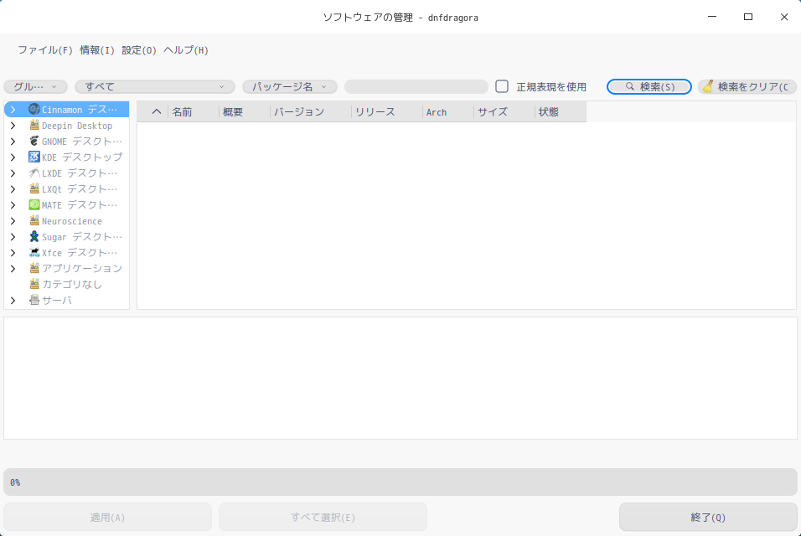Click the Neuroscience group icon
801x536 pixels.
pyautogui.click(x=34, y=220)
